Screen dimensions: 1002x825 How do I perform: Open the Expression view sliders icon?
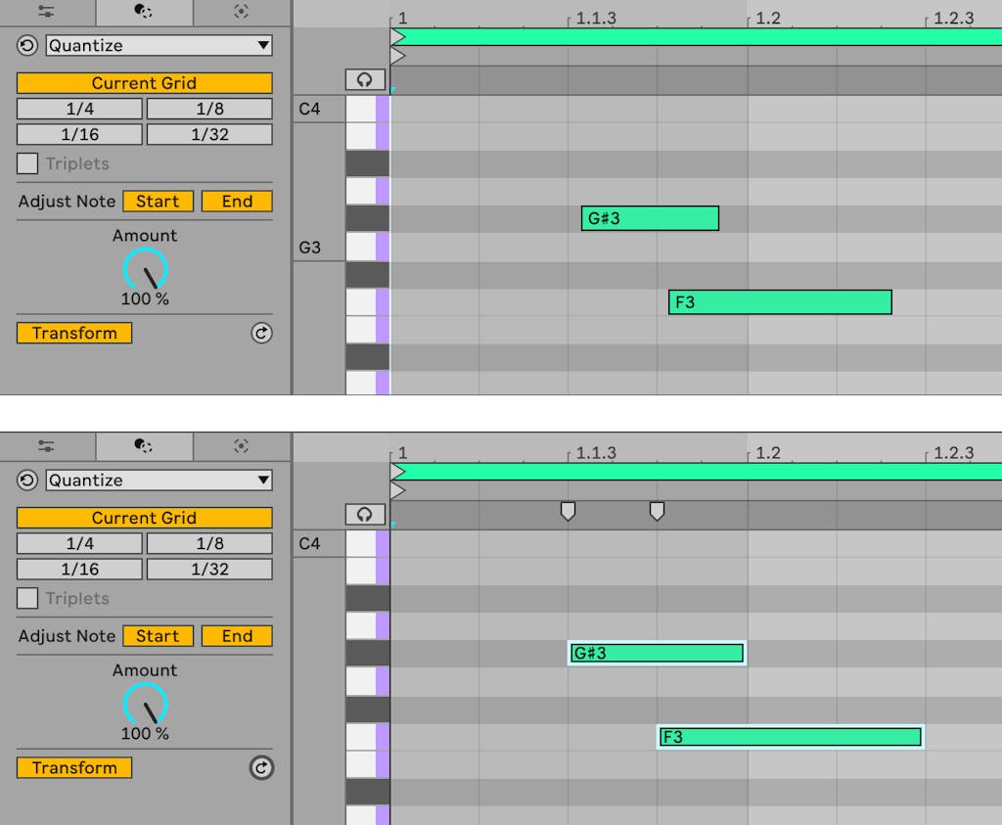pos(47,13)
